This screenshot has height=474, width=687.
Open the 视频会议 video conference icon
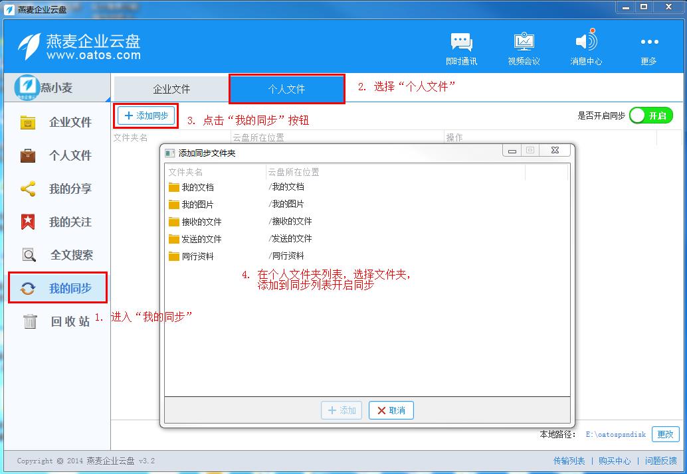[524, 42]
